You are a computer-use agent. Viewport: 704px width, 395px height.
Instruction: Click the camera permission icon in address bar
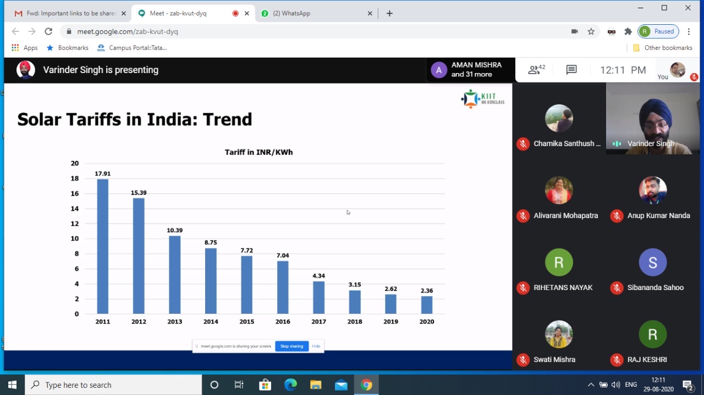coord(574,31)
